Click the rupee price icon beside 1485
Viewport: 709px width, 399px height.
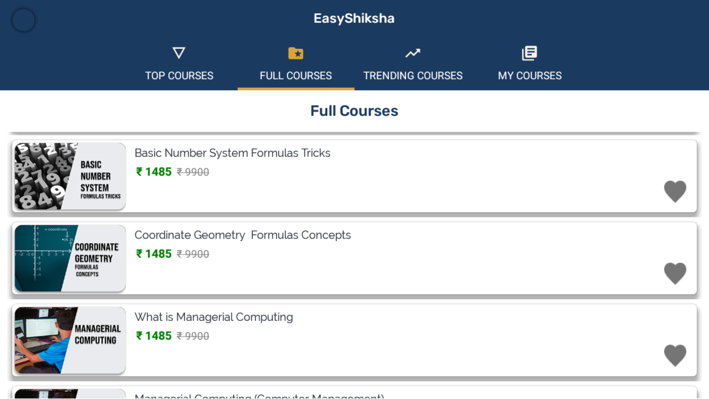click(x=138, y=172)
